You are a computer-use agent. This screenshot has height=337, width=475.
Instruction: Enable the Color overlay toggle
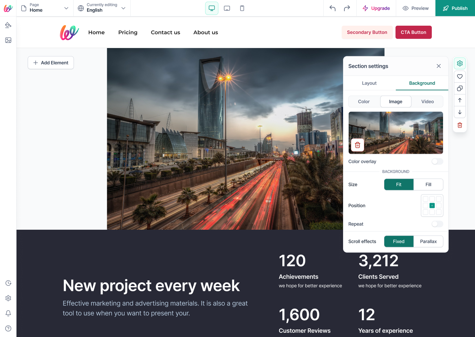[x=437, y=161]
